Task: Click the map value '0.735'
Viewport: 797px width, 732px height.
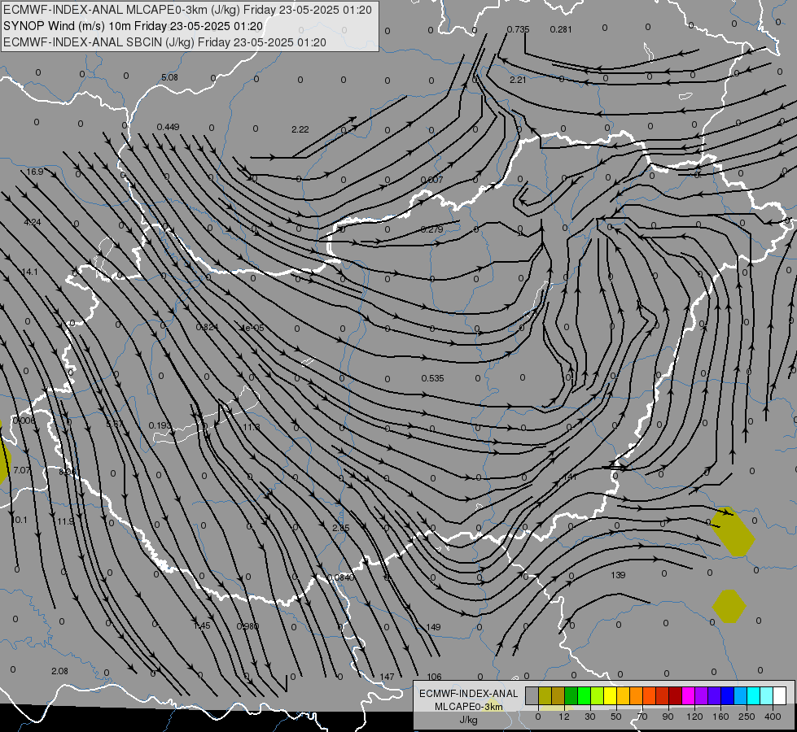Action: [x=518, y=29]
